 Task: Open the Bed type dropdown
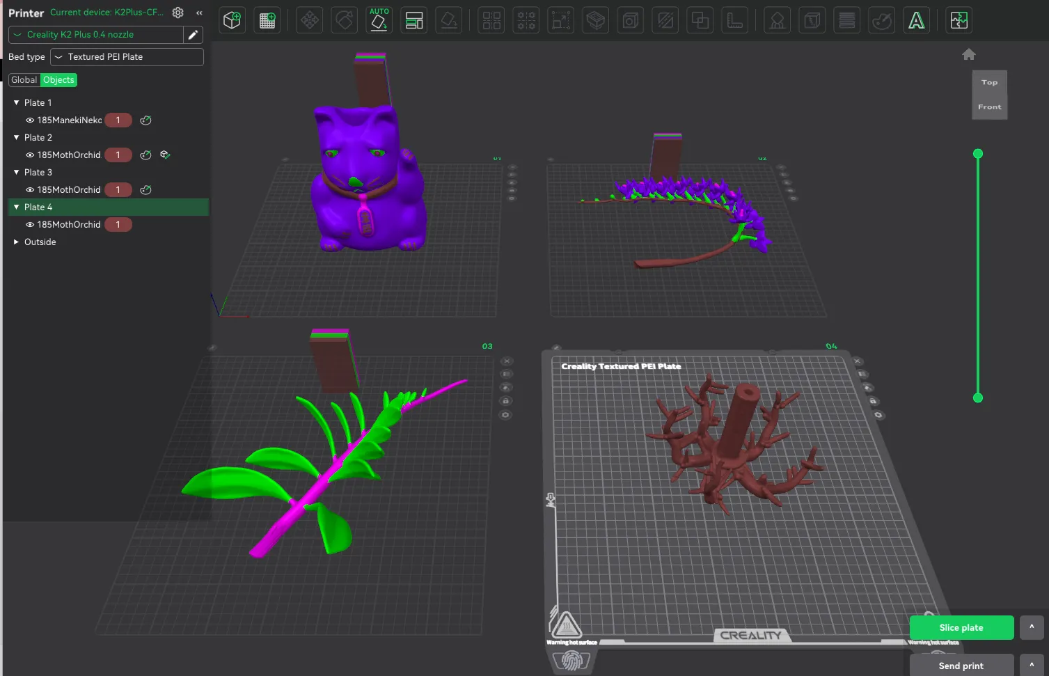point(127,57)
